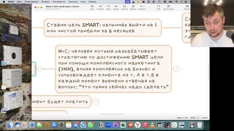Open Telegram from the Dock
234x131 pixels.
click(x=83, y=125)
